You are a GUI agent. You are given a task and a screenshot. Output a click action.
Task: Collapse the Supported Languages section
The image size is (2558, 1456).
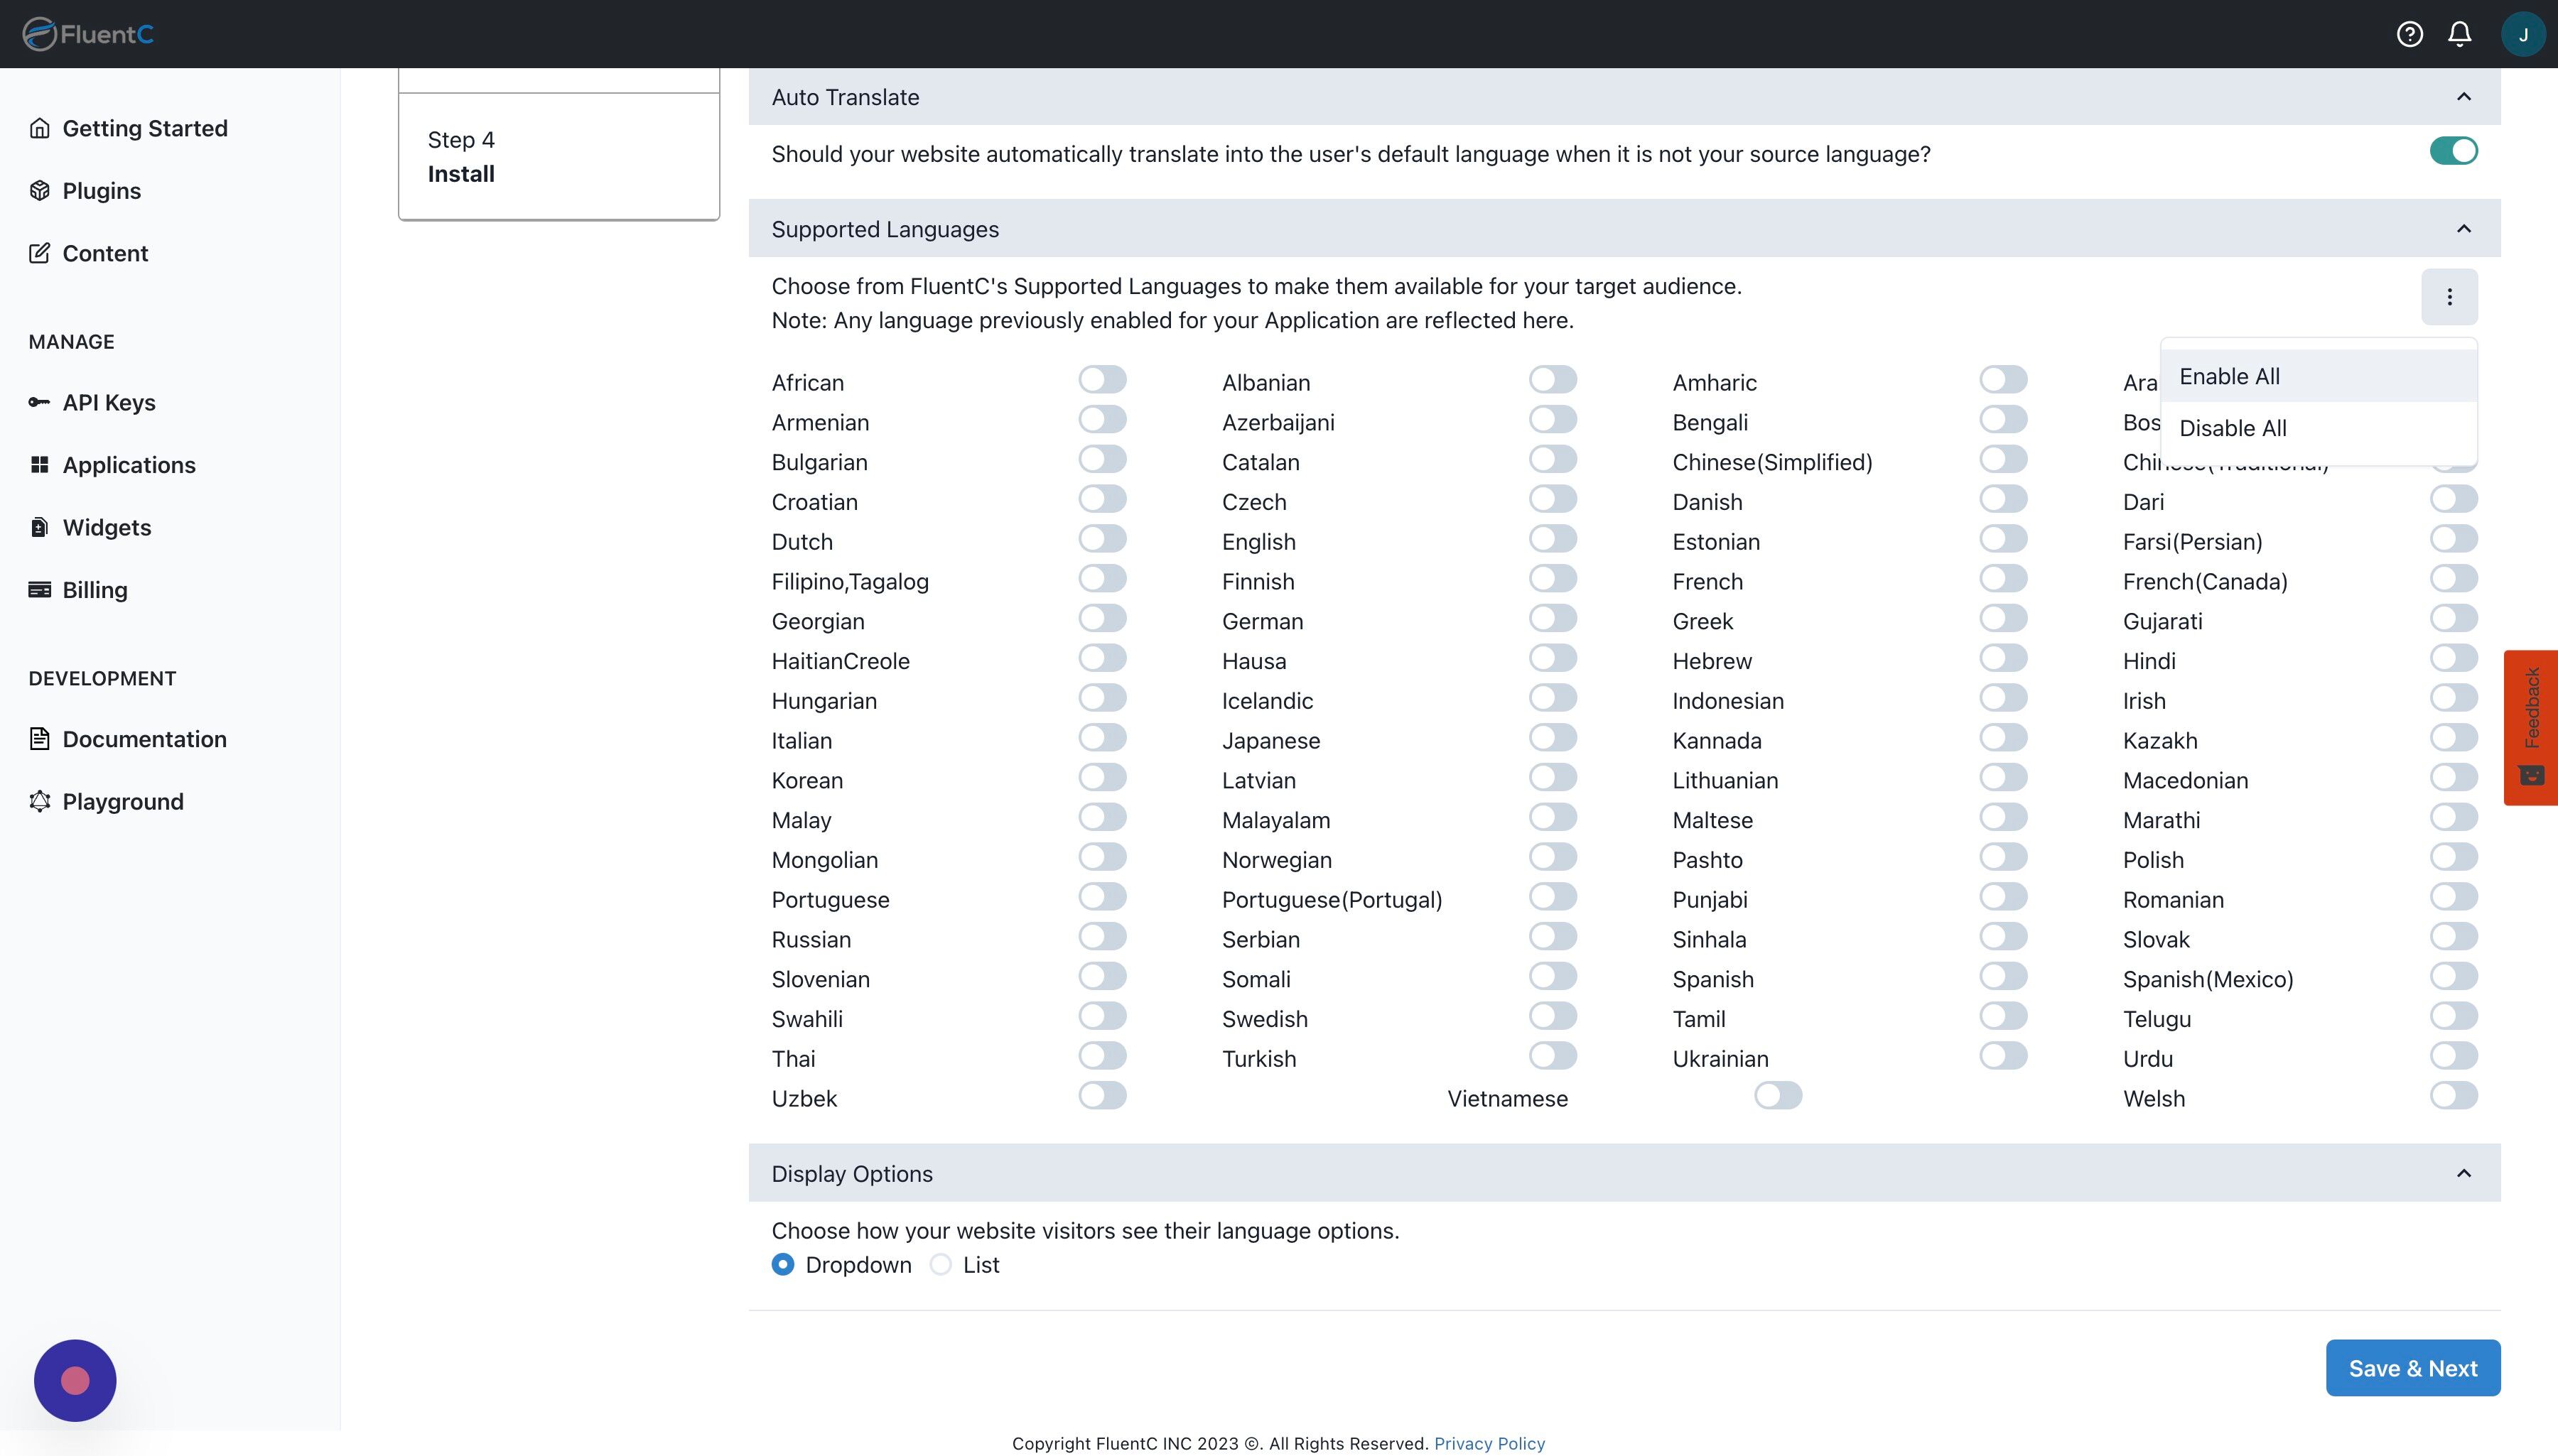2463,229
